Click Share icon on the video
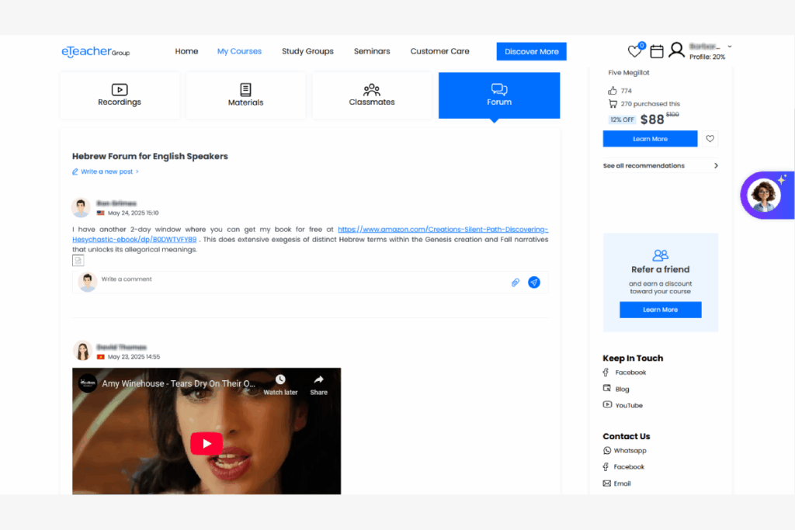The image size is (795, 530). [319, 385]
